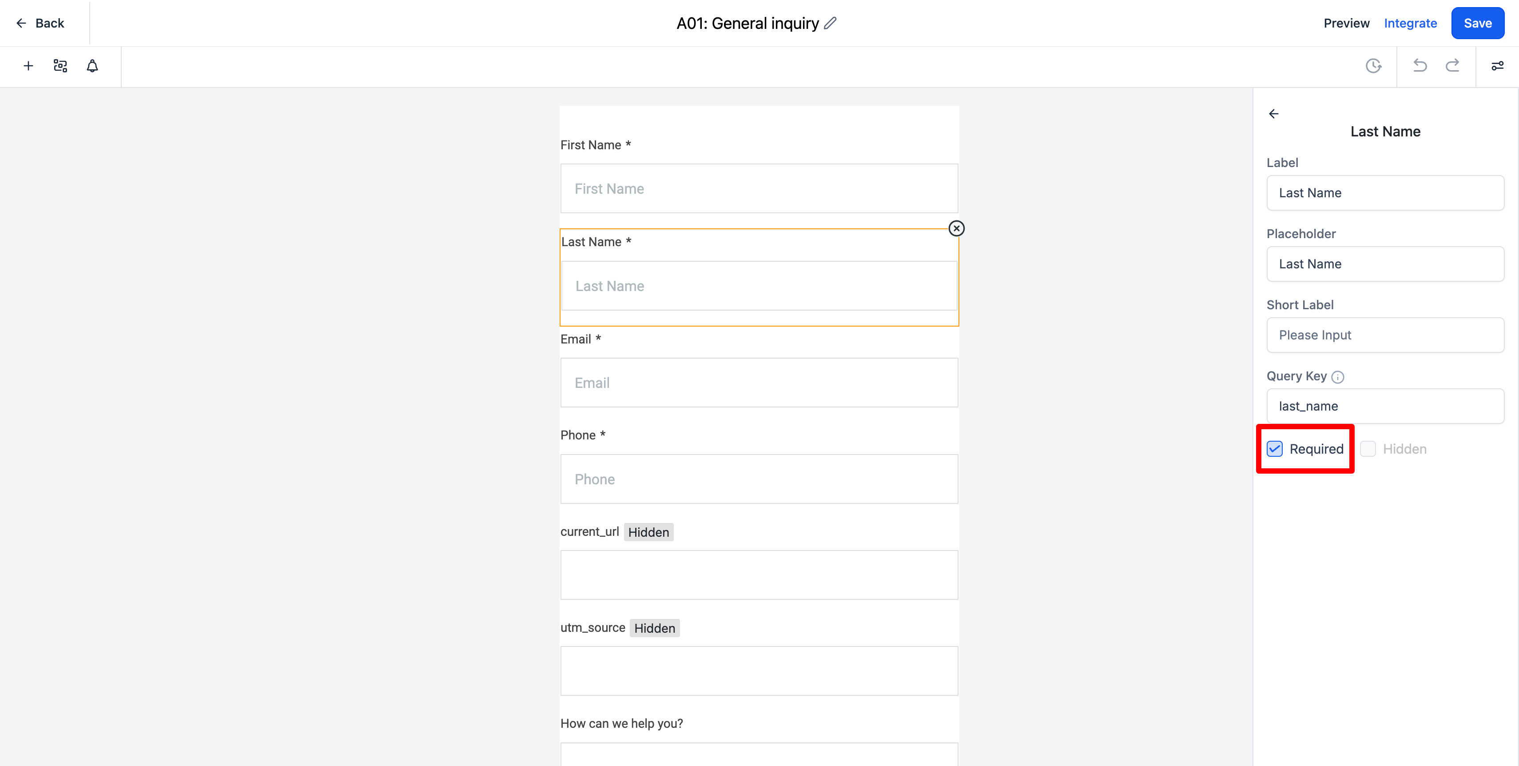Viewport: 1519px width, 766px height.
Task: Enable the Hidden checkbox
Action: tap(1368, 449)
